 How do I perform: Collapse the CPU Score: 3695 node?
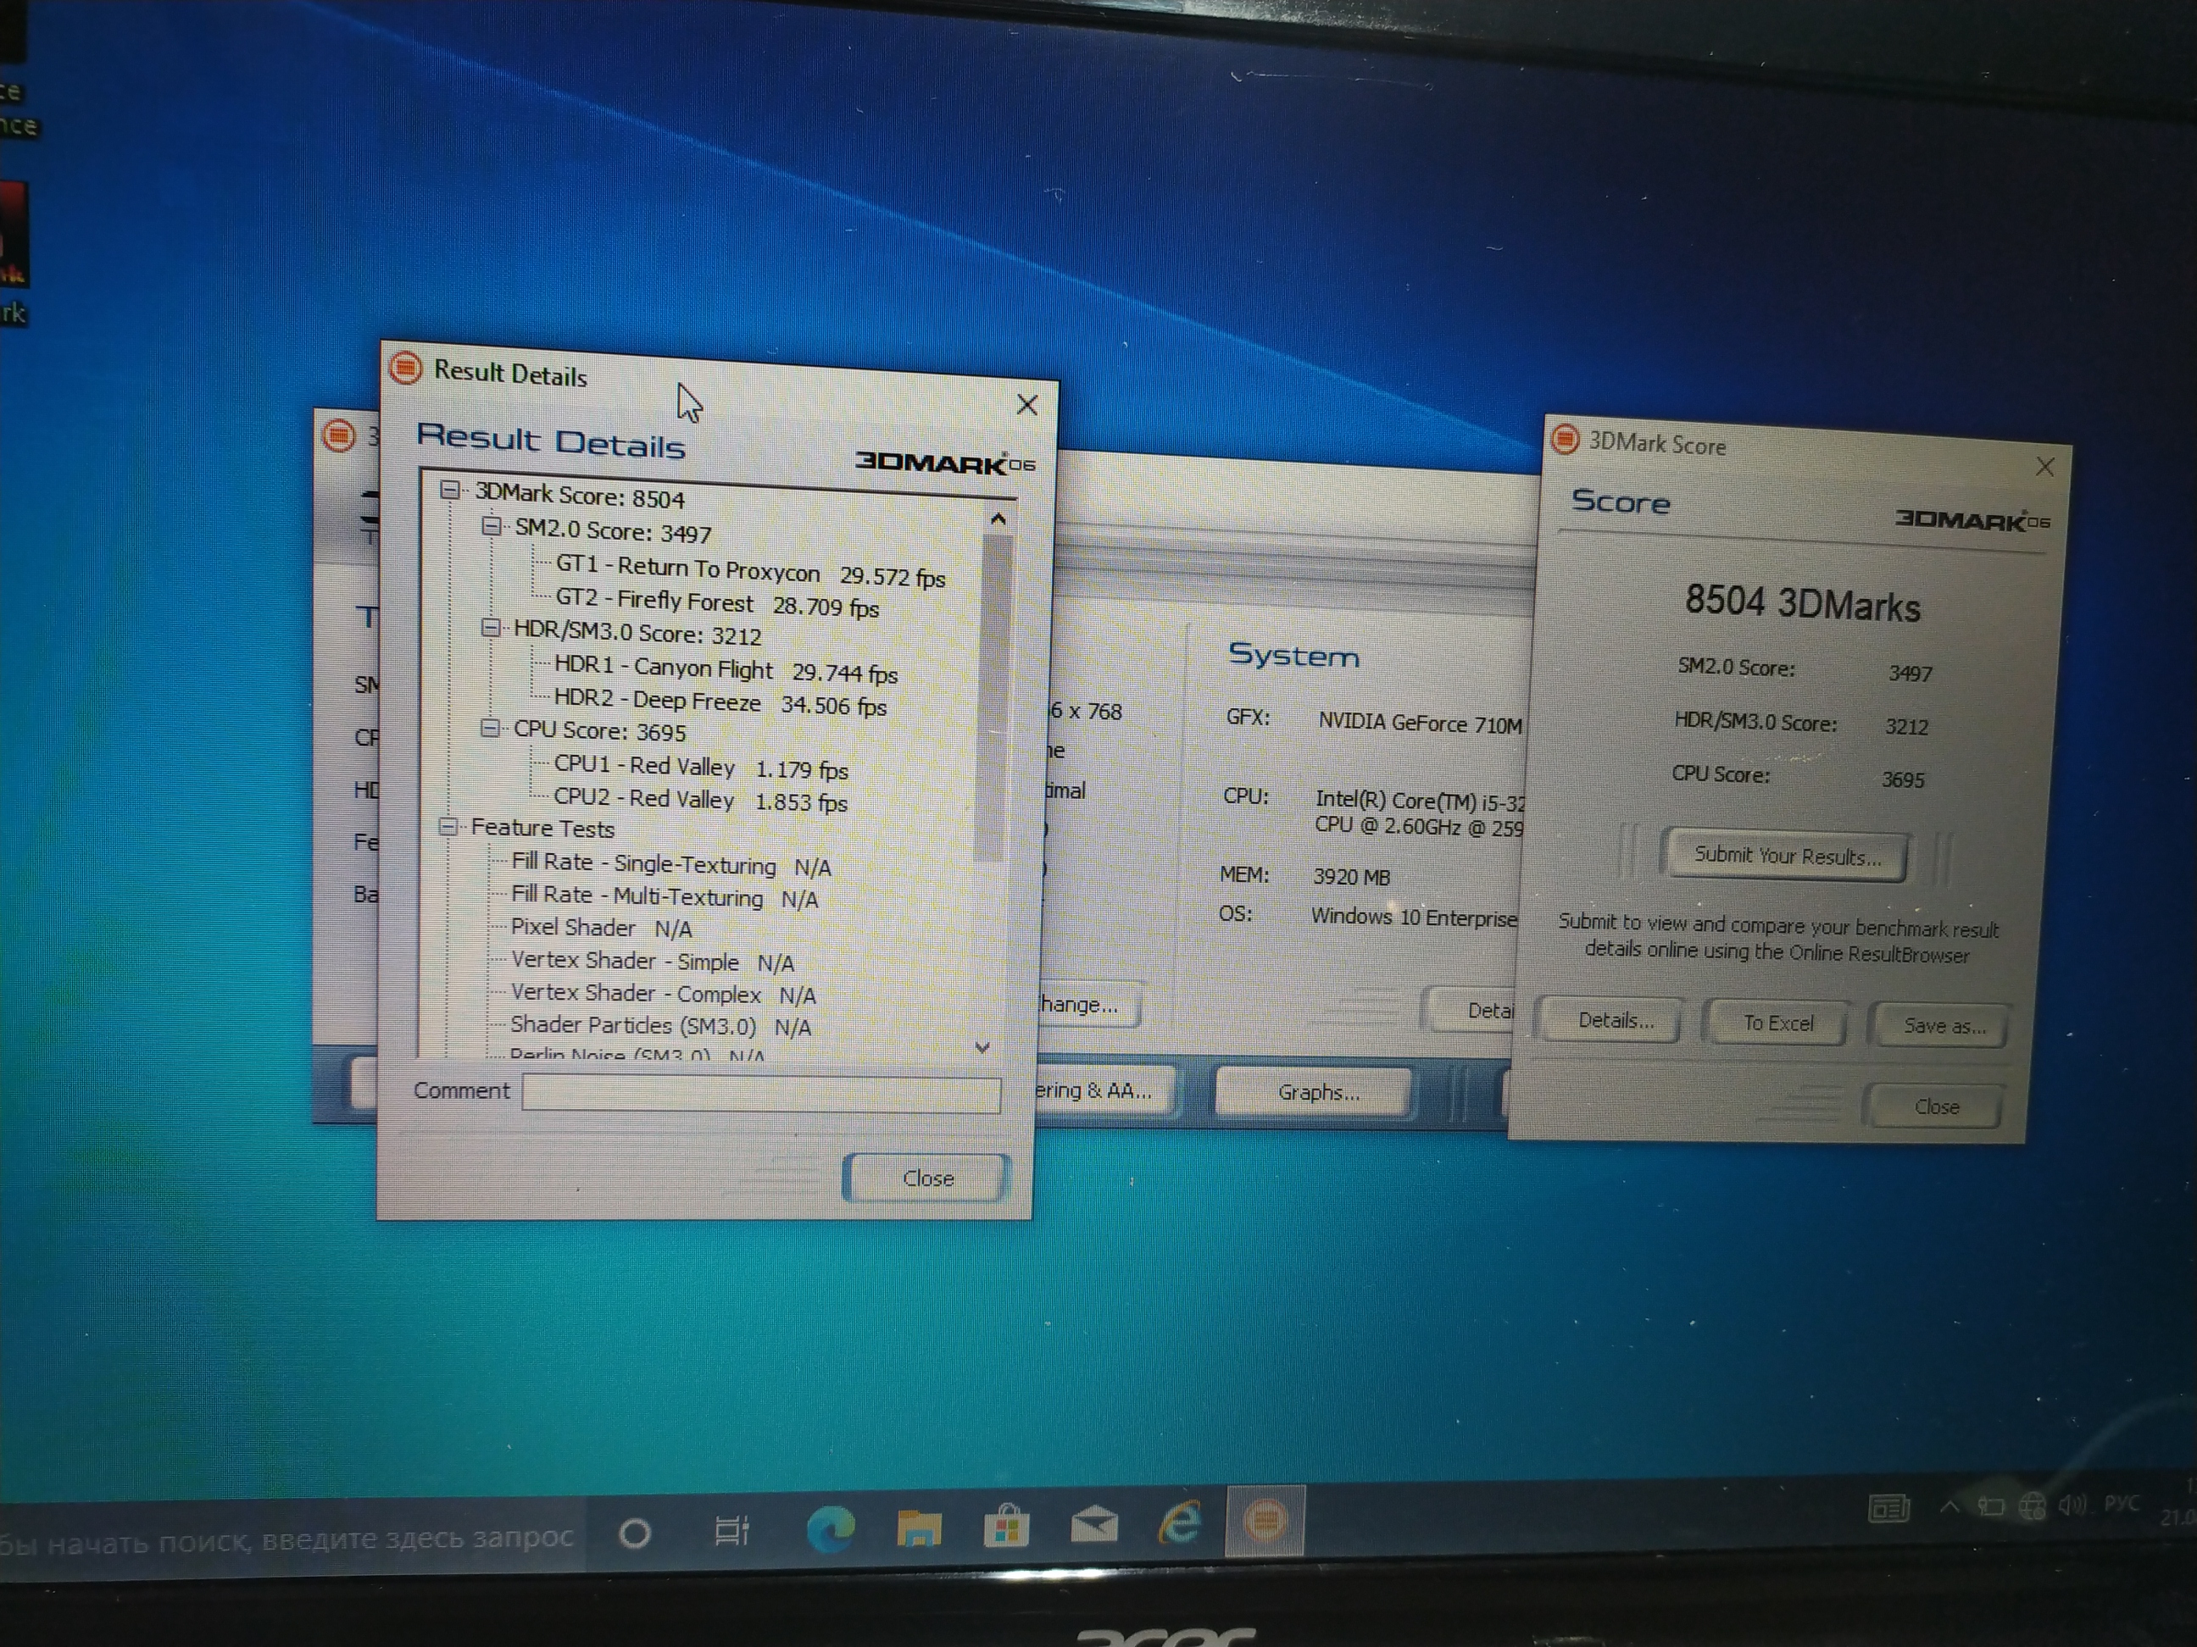click(x=490, y=728)
